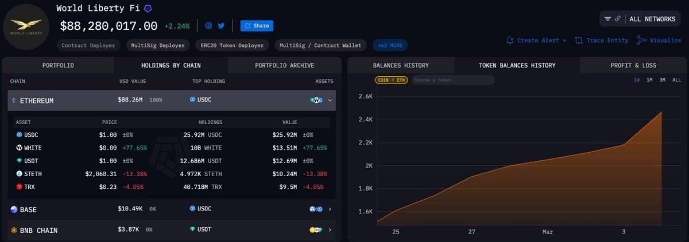
Task: Click the $13.51M WHITE value cell
Action: pos(284,148)
